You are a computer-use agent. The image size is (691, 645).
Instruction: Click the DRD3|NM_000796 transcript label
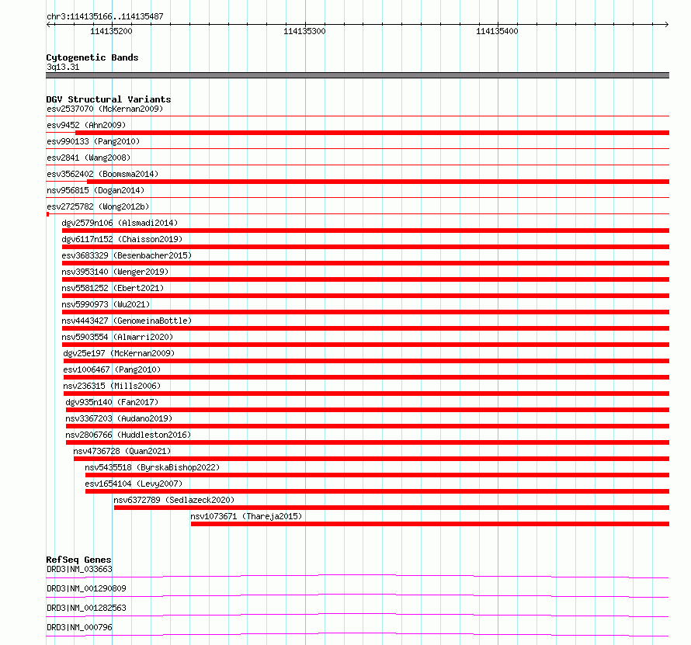79,627
